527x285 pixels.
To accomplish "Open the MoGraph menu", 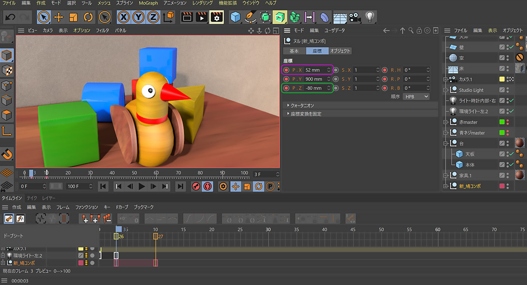I will (x=148, y=3).
